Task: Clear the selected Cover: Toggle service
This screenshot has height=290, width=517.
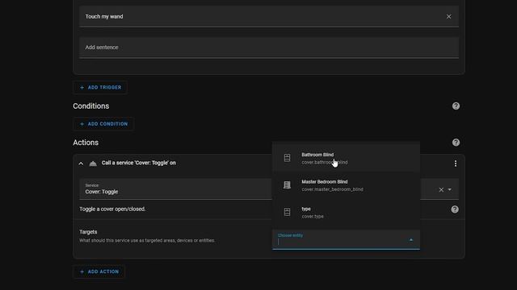Action: [x=441, y=190]
